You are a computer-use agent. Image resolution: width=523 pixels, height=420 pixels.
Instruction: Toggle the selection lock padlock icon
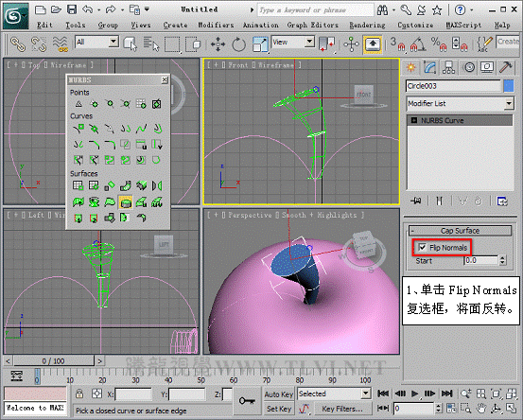tap(79, 394)
